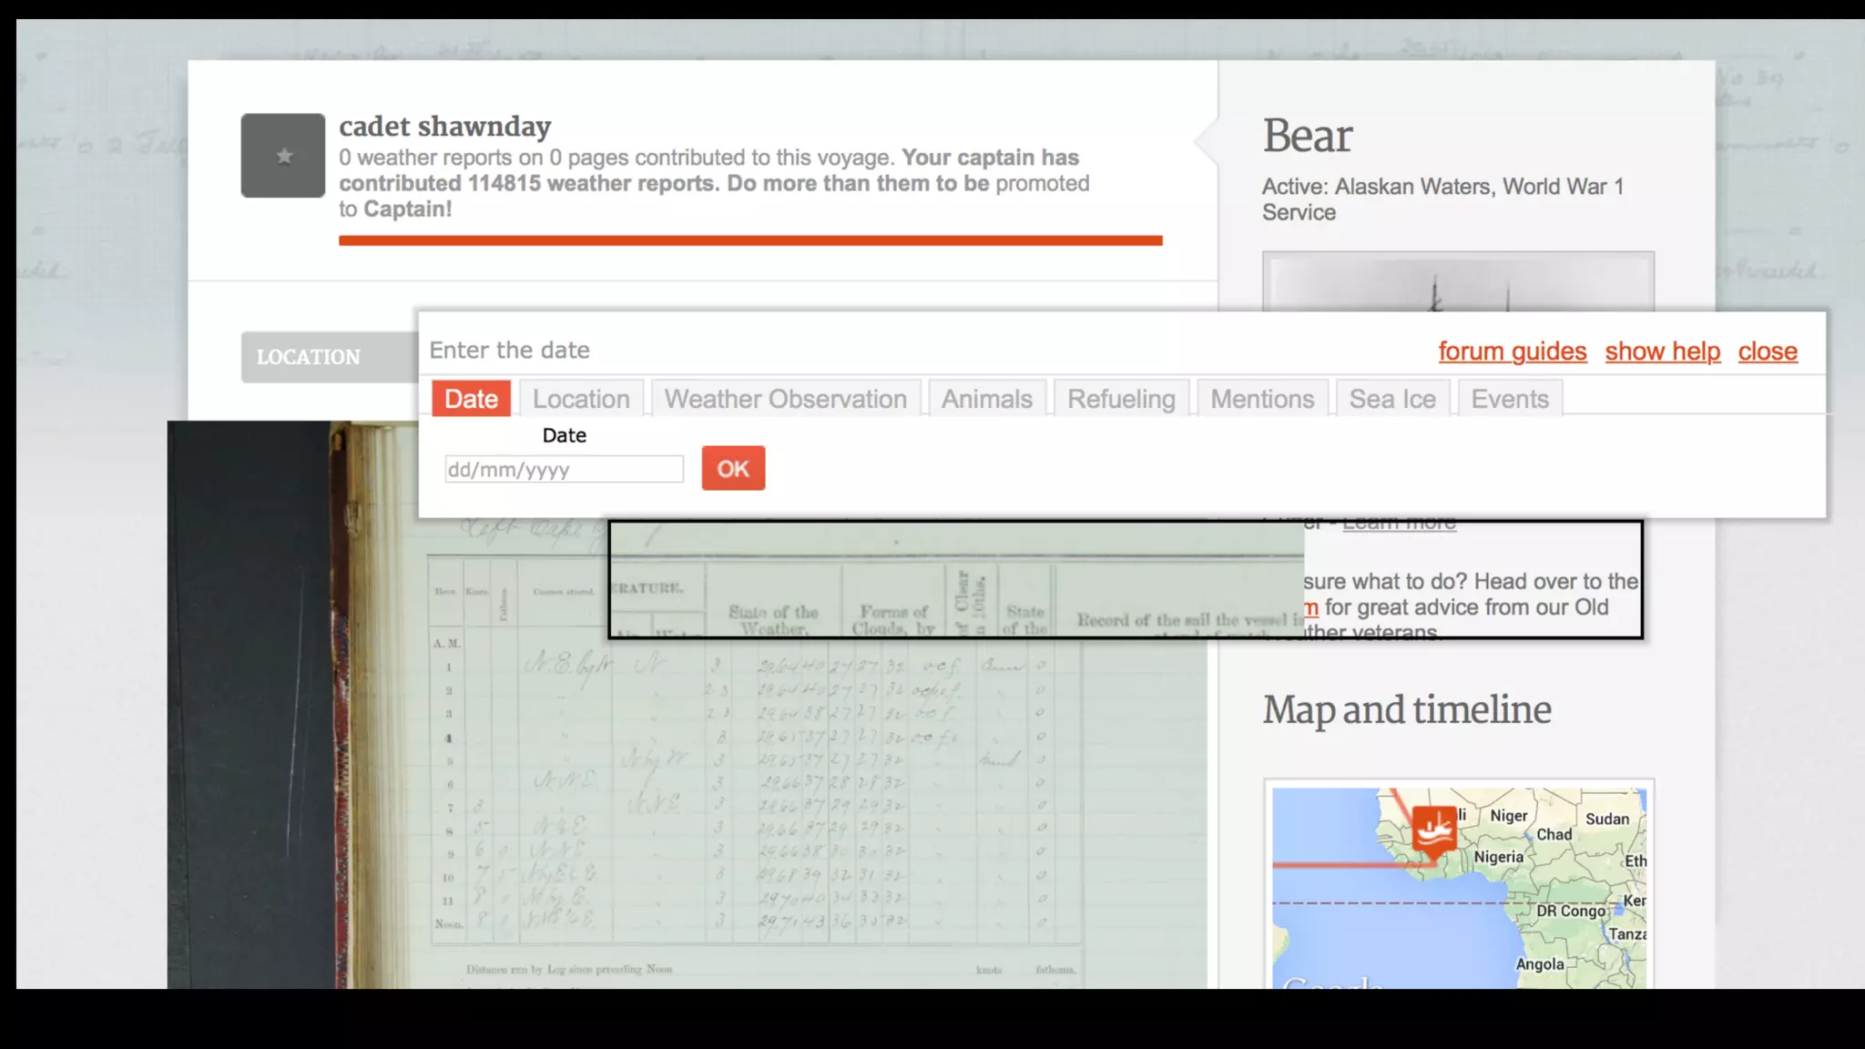Select the Mentions tab
Image resolution: width=1865 pixels, height=1049 pixels.
coord(1262,399)
